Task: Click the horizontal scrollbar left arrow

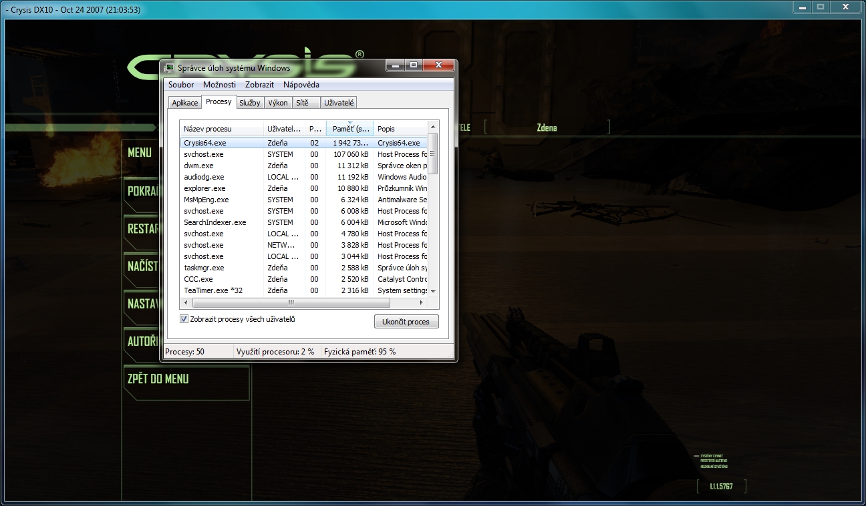Action: point(186,302)
